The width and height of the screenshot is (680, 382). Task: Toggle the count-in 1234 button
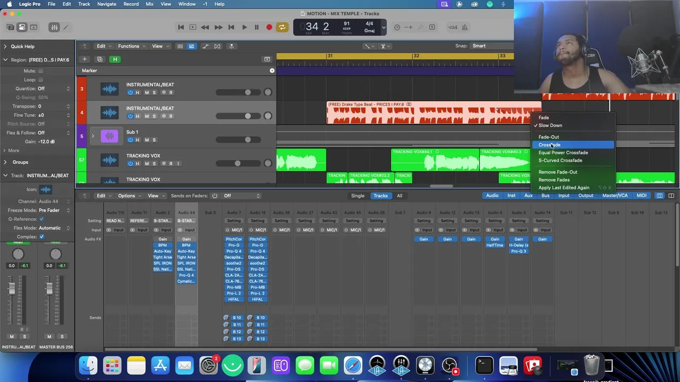point(453,27)
